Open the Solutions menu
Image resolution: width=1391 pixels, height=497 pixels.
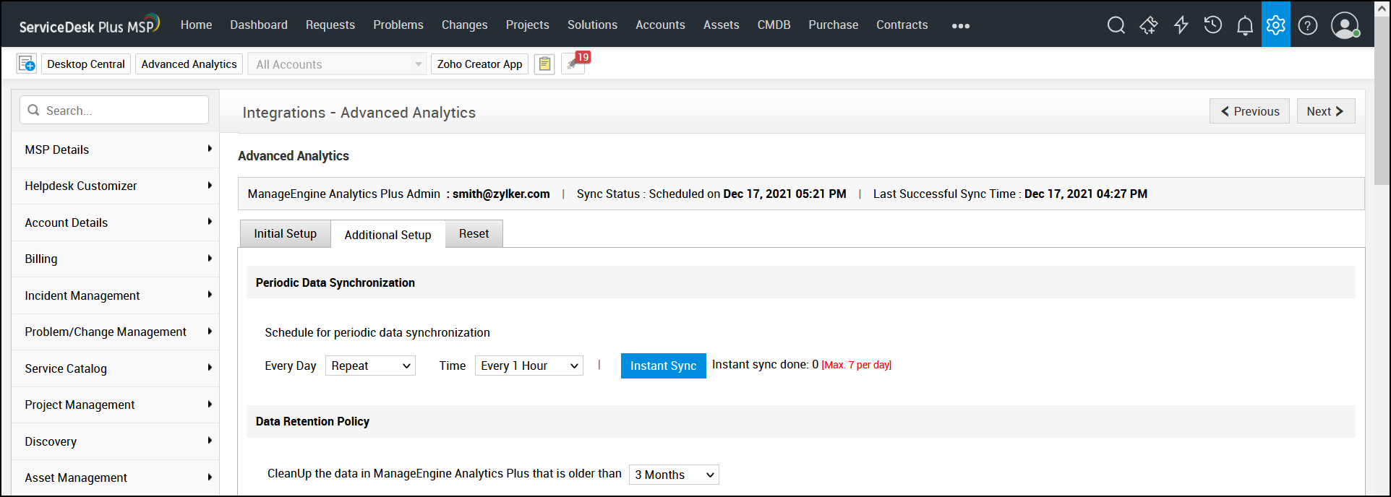coord(592,25)
